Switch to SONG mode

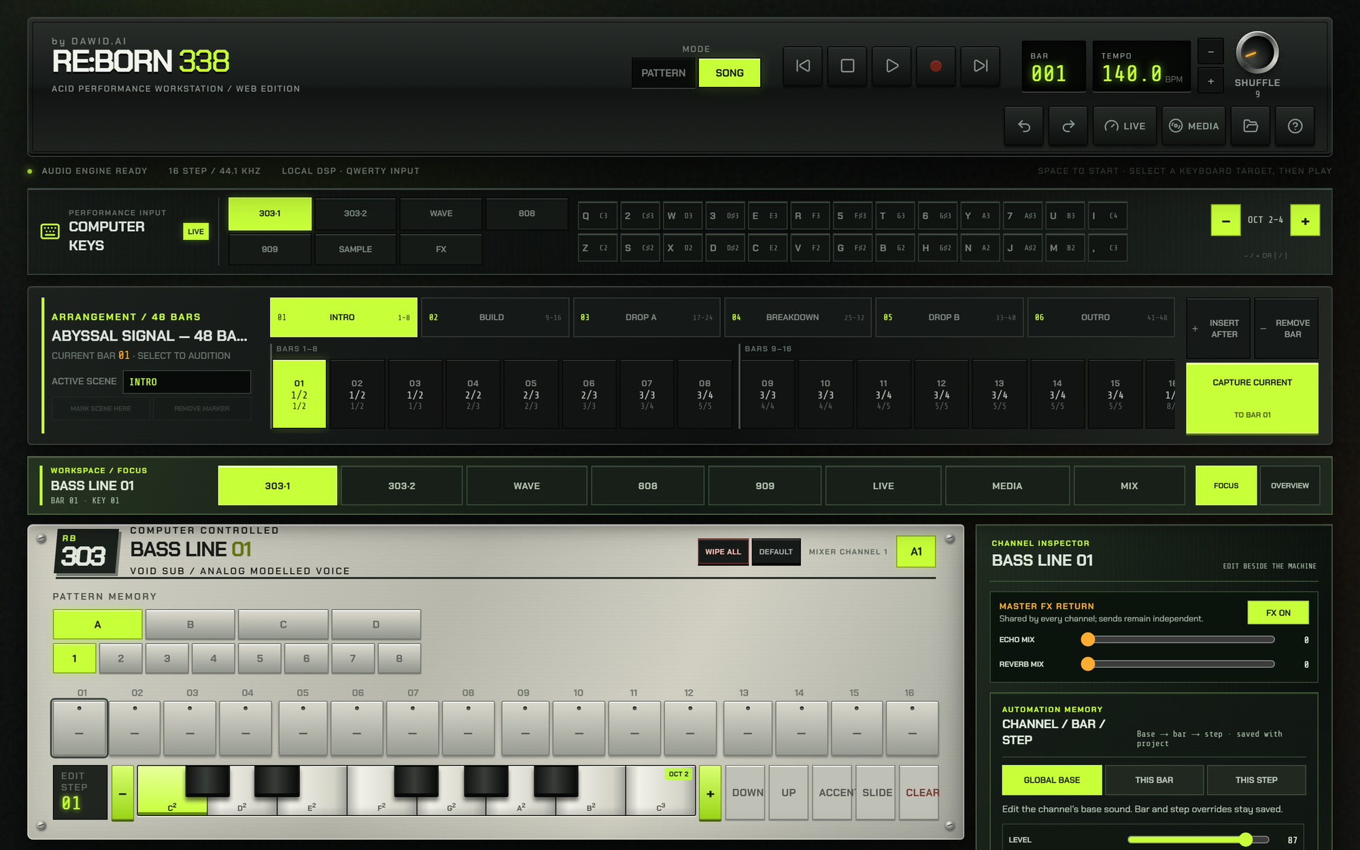pyautogui.click(x=729, y=73)
